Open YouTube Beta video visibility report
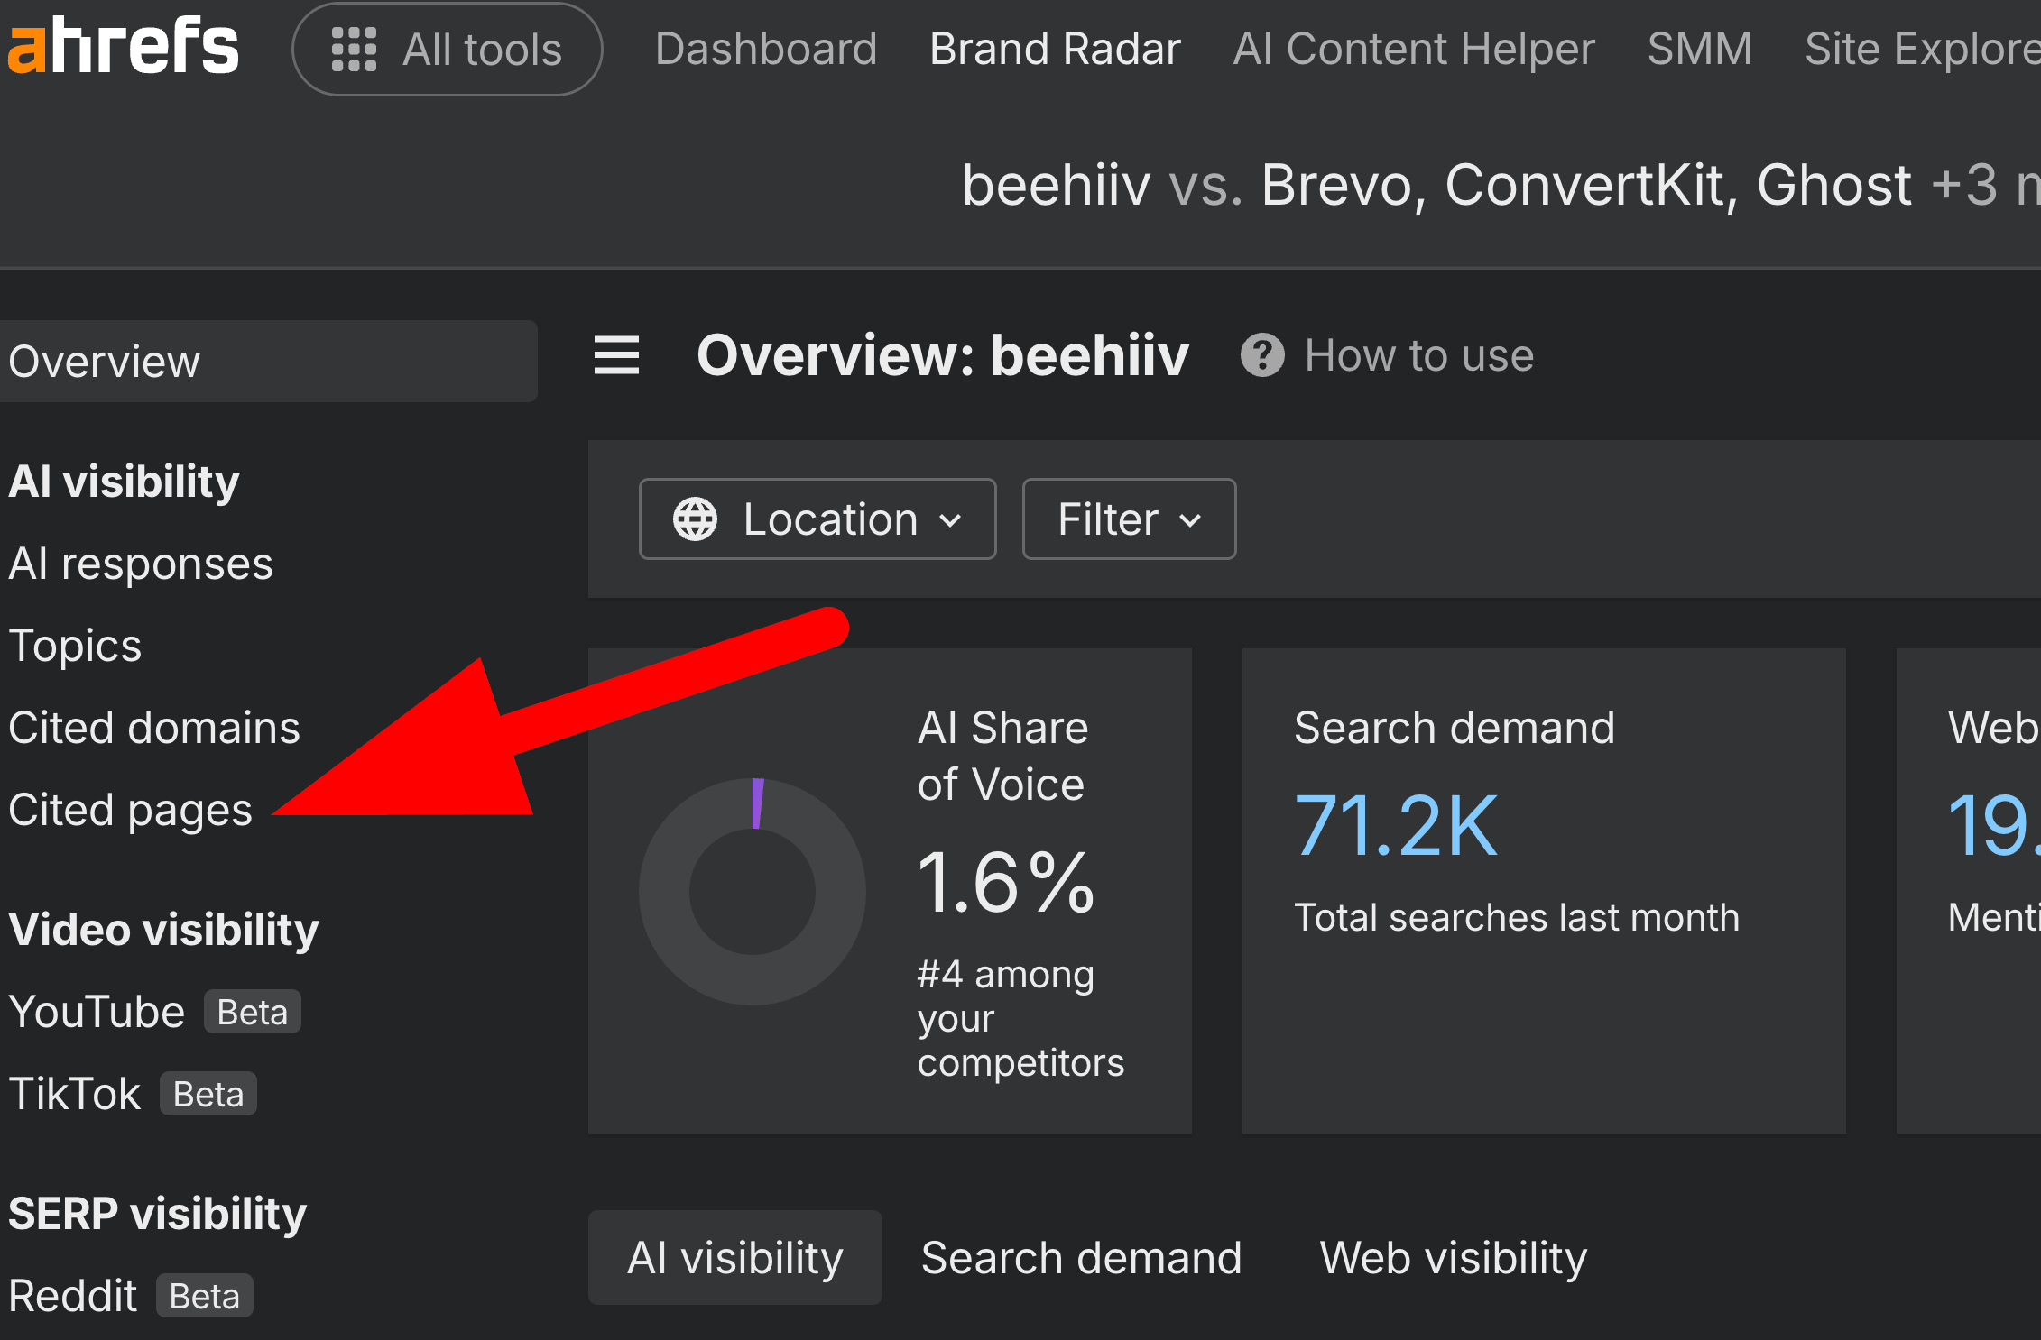This screenshot has height=1340, width=2041. tap(97, 1012)
